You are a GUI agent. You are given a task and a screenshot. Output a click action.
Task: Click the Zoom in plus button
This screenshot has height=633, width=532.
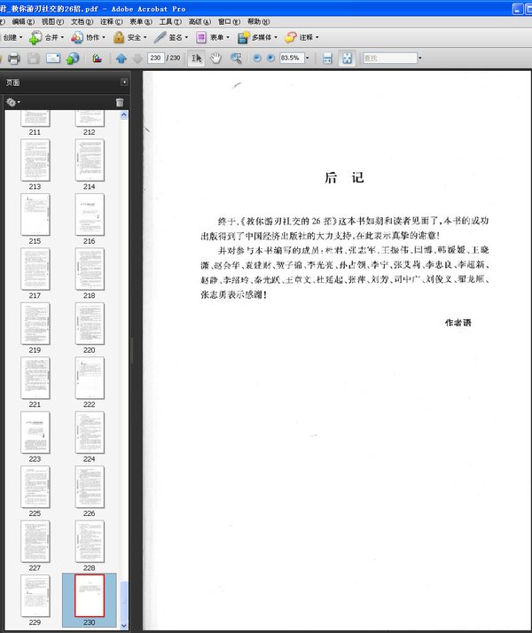(x=270, y=59)
